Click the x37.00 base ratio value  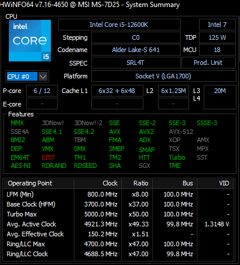tap(138, 204)
